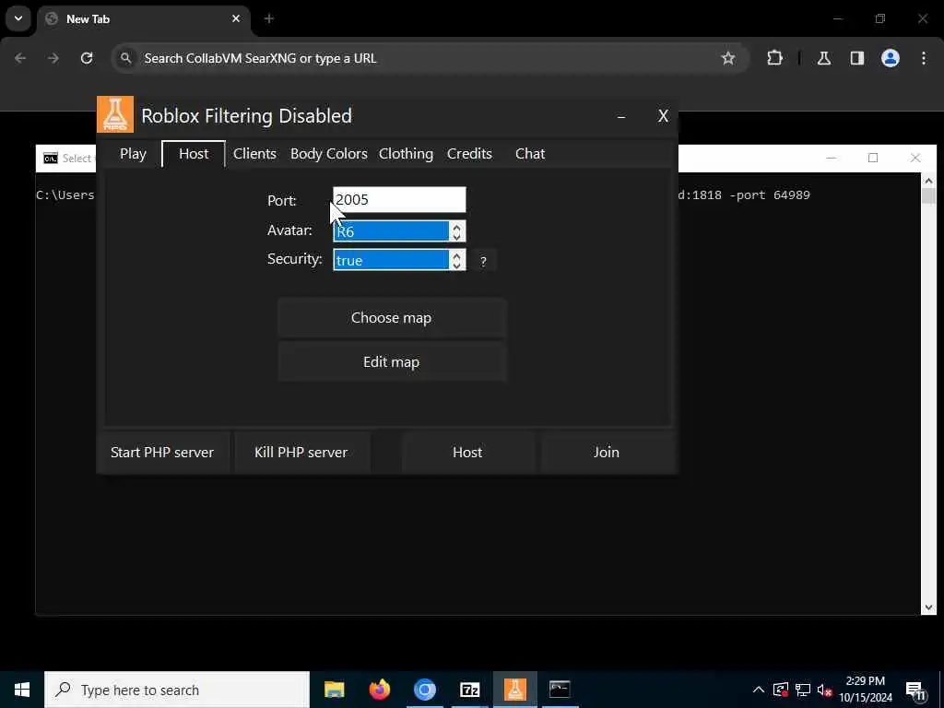
Task: Reload the browser page
Action: pos(87,58)
